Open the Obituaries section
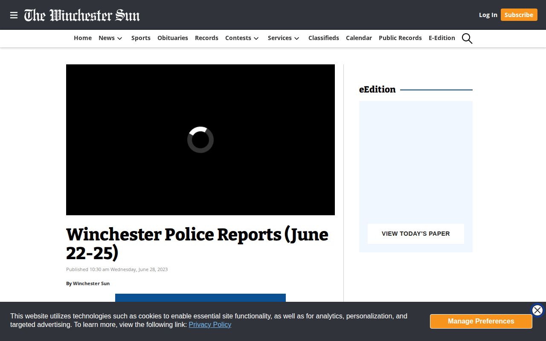This screenshot has width=546, height=341. 173,38
